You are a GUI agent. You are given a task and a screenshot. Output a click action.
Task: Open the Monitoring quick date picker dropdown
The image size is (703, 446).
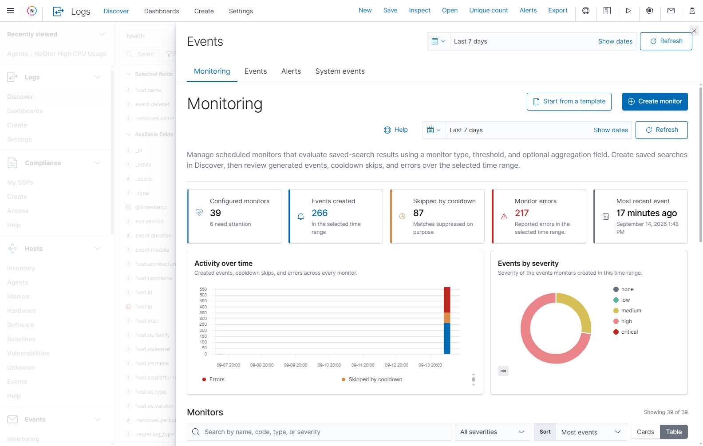coord(434,130)
